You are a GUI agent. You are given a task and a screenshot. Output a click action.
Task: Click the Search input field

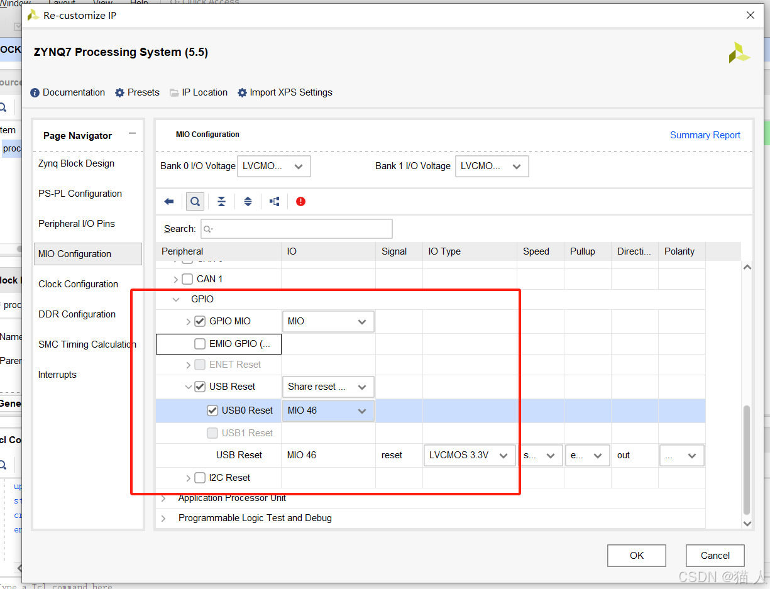point(297,229)
